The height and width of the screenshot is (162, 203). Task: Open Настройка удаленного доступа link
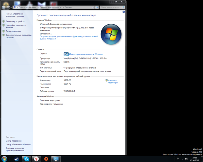[x=16, y=26]
